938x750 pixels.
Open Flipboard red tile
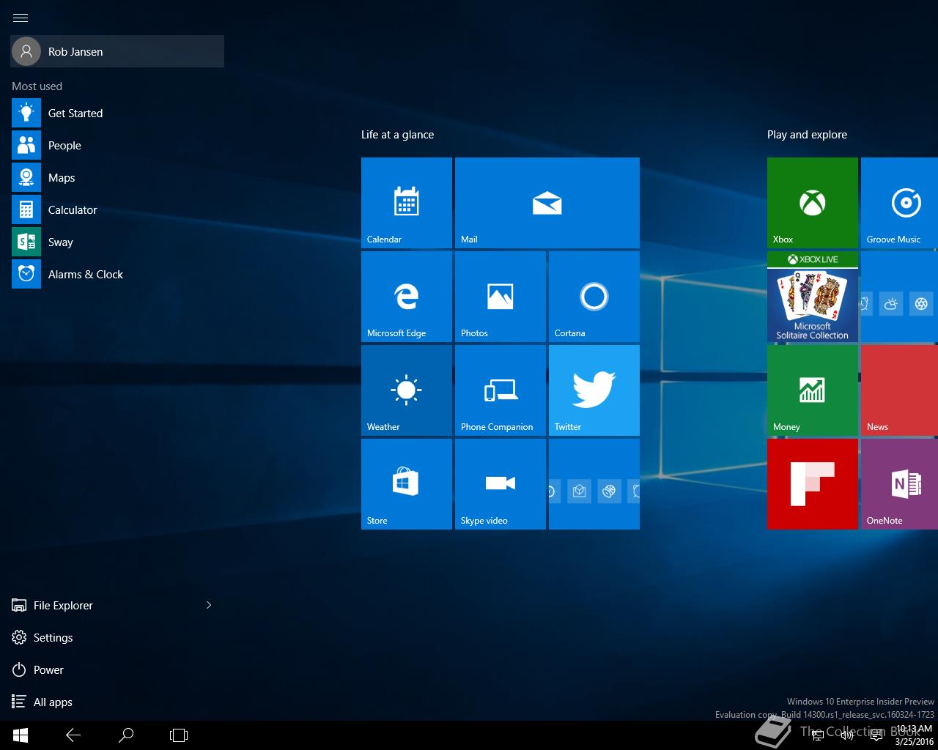point(813,484)
